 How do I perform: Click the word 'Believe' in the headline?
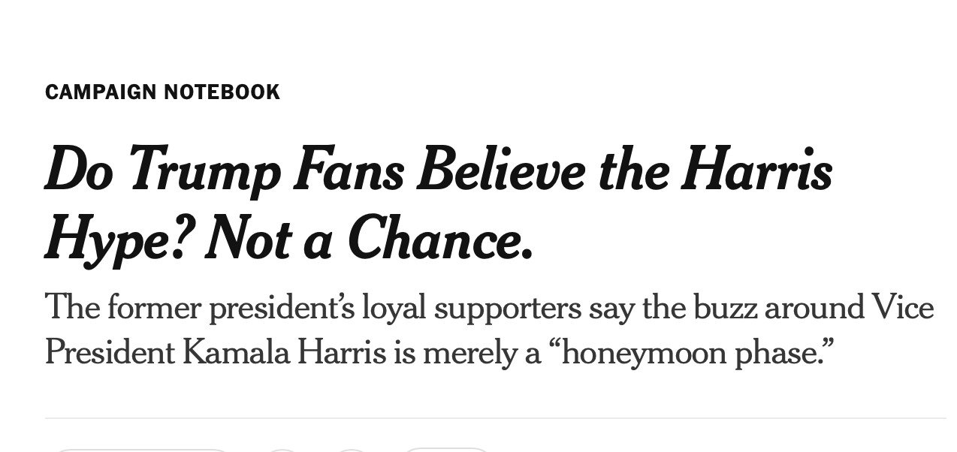(501, 169)
